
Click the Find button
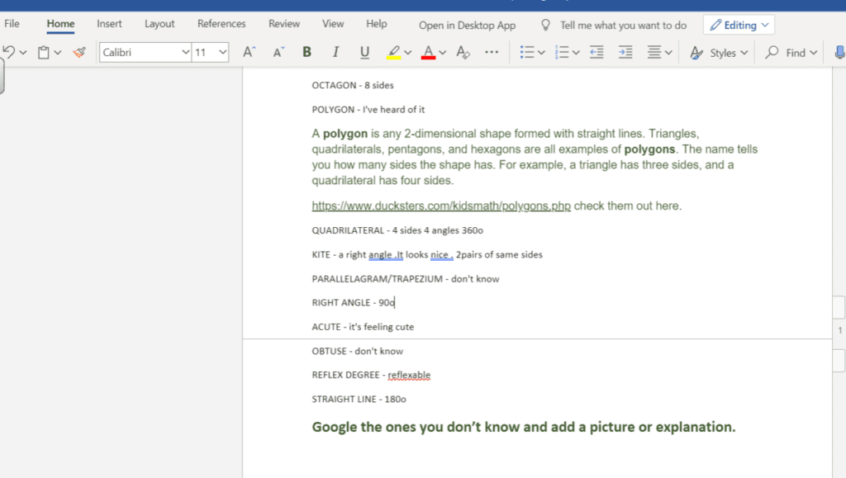[786, 52]
